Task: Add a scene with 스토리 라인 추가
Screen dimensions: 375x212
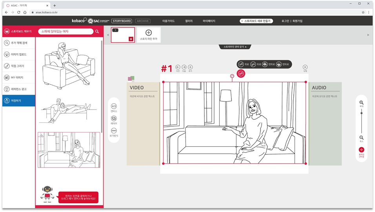Action: (x=149, y=34)
